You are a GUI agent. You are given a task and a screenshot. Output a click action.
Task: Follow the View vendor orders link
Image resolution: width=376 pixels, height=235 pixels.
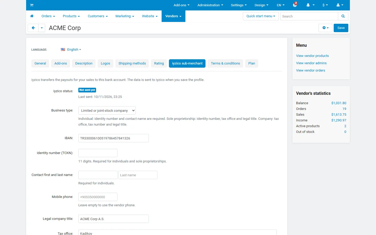click(x=310, y=70)
